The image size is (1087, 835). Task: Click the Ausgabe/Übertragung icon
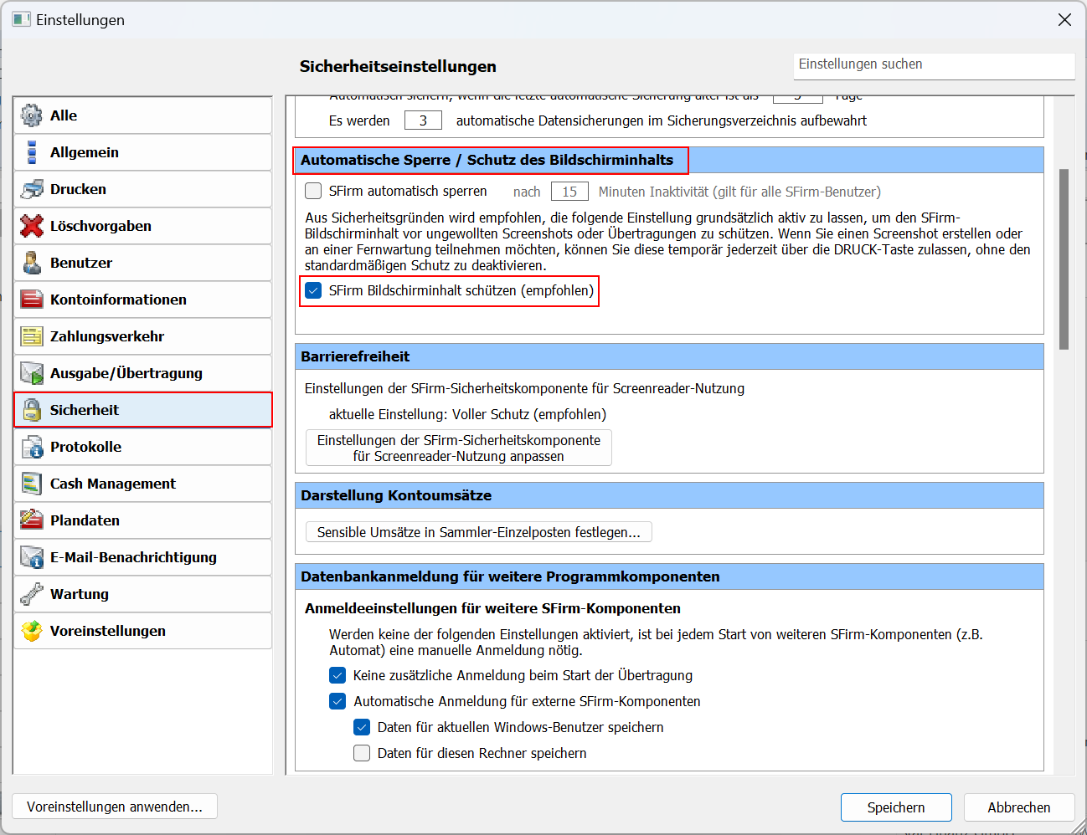click(x=32, y=373)
